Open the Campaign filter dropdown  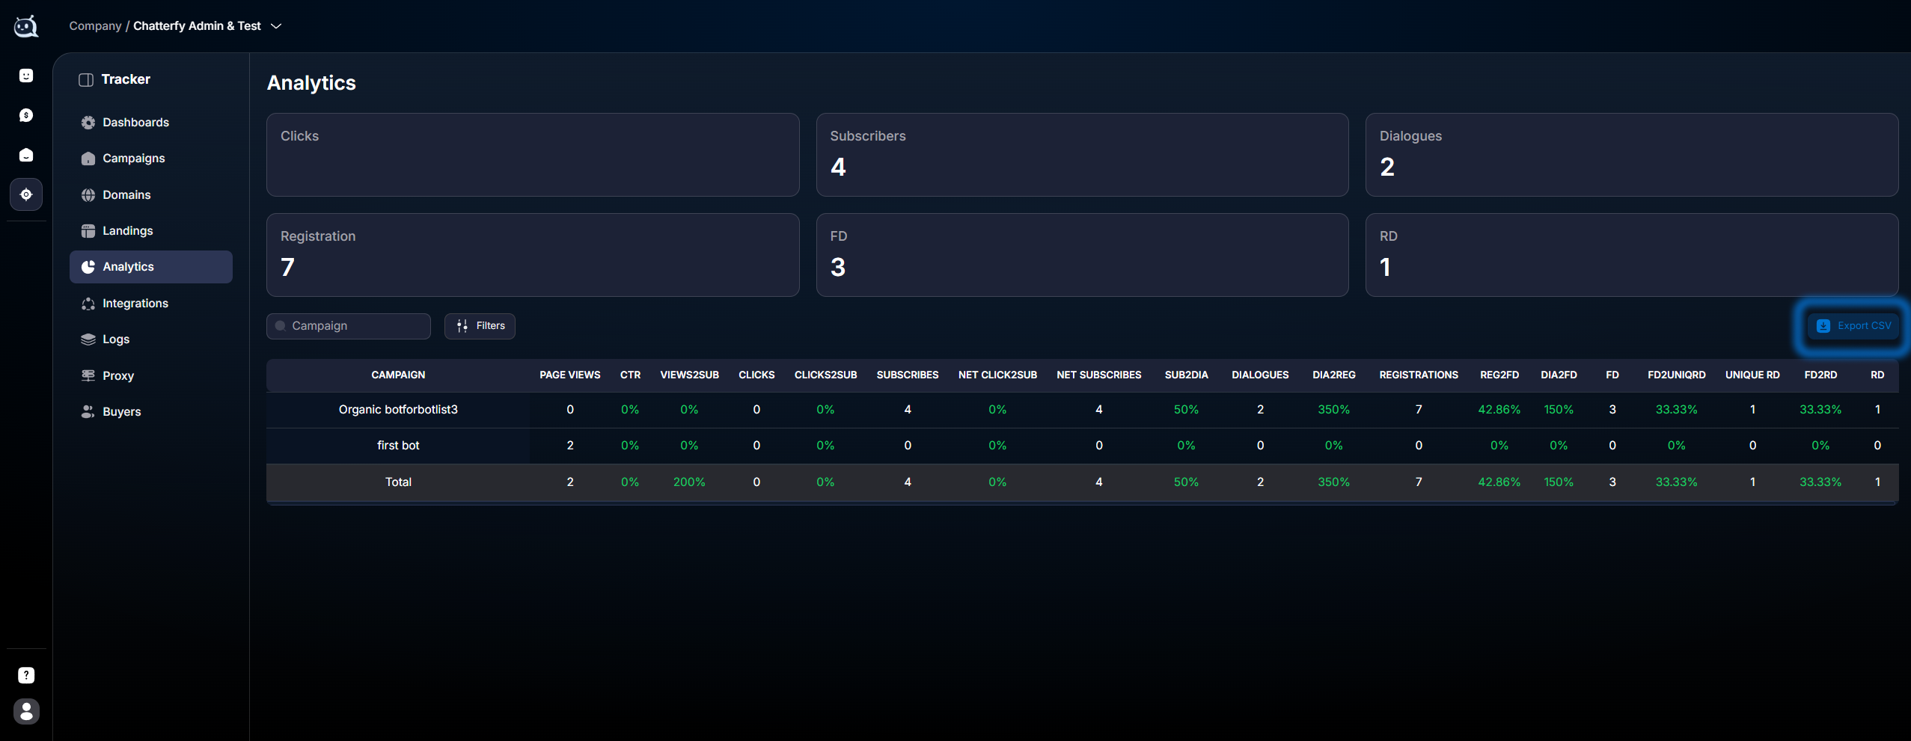tap(349, 326)
